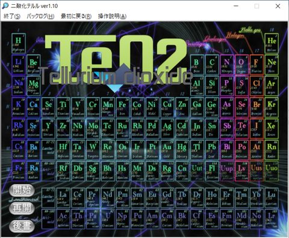Select the Gold (Au) tile
The height and width of the screenshot is (238, 289).
167,150
